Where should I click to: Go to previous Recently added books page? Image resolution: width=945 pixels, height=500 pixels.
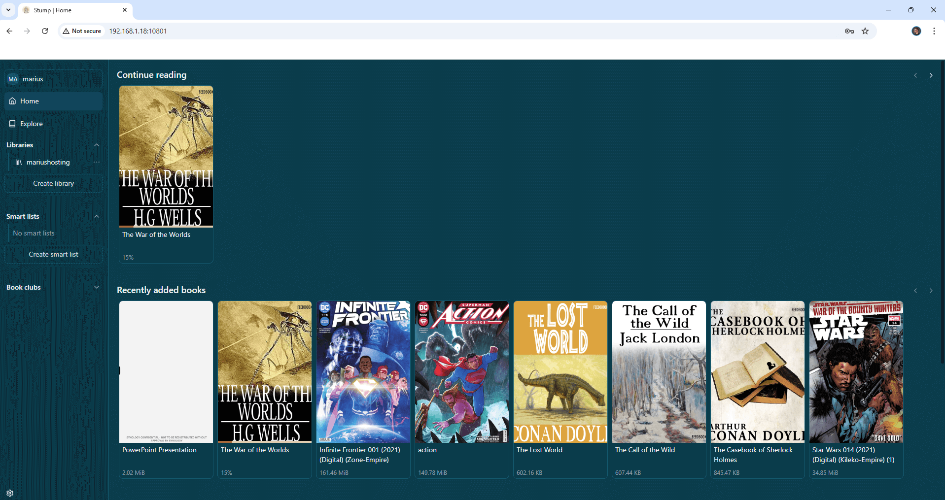point(915,291)
